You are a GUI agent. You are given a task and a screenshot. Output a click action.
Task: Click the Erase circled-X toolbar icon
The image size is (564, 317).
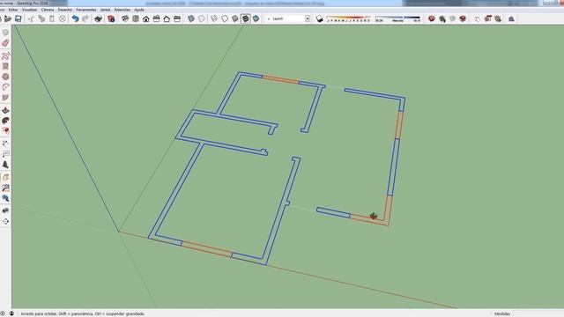tap(63, 18)
